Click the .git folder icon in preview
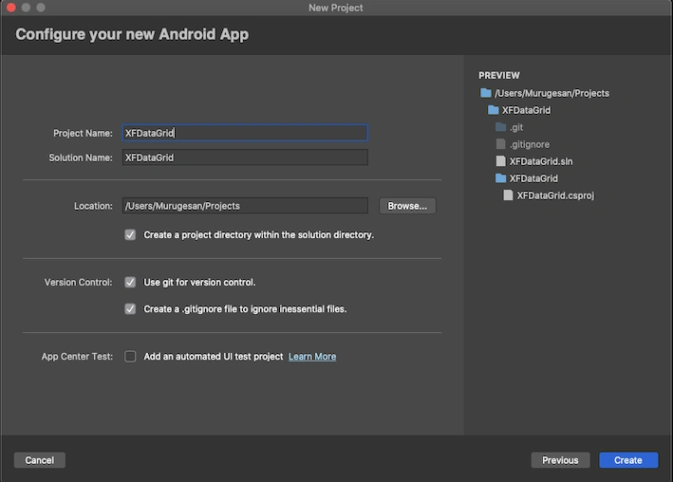The height and width of the screenshot is (482, 673). pos(500,127)
